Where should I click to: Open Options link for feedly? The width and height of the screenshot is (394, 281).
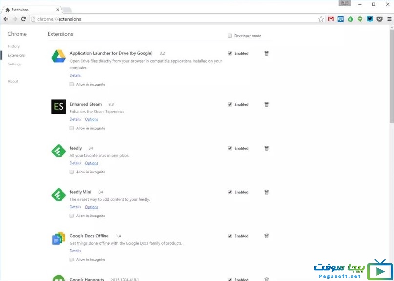click(x=91, y=163)
